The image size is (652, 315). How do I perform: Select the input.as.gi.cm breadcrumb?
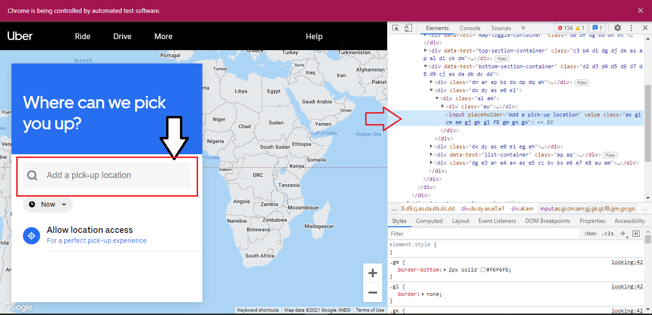587,209
